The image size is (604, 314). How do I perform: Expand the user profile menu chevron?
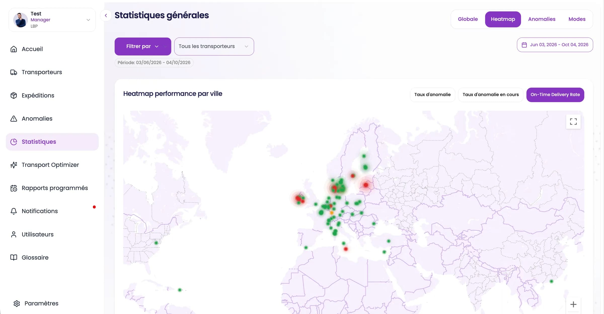88,20
